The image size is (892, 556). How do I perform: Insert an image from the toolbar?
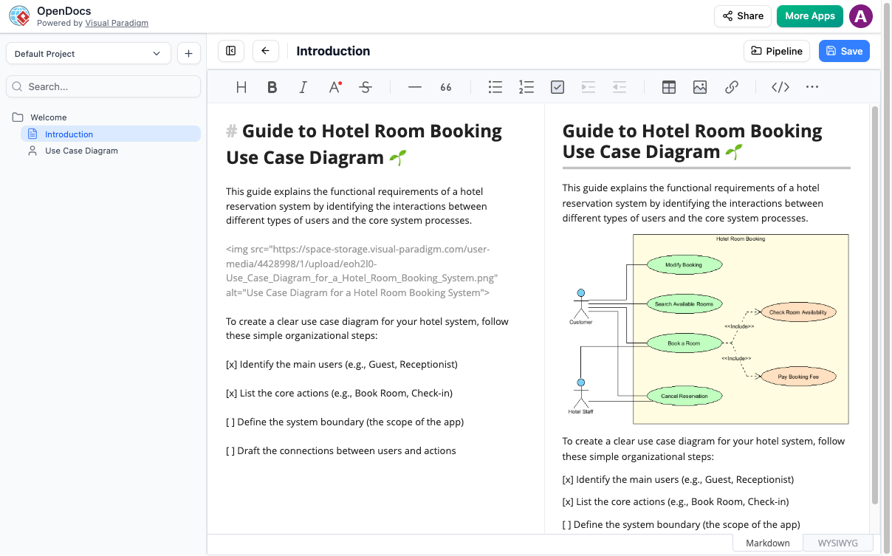coord(699,86)
